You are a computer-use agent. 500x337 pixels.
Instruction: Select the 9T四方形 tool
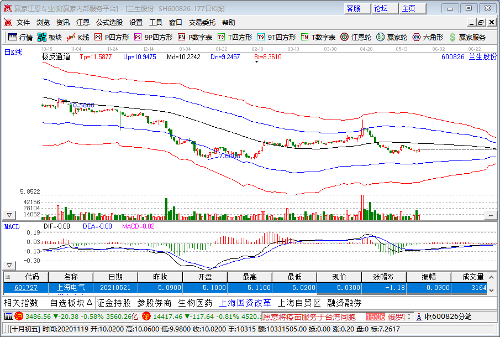[x=276, y=38]
